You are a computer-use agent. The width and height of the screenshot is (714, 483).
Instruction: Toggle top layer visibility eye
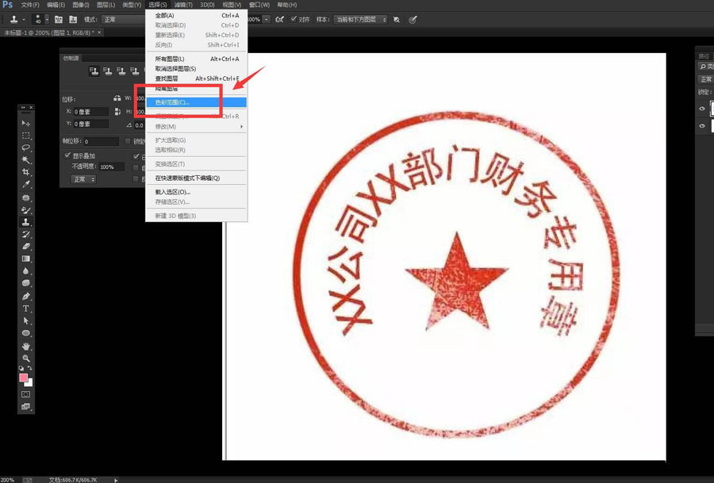(x=702, y=109)
